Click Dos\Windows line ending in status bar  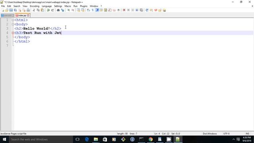coord(210,133)
